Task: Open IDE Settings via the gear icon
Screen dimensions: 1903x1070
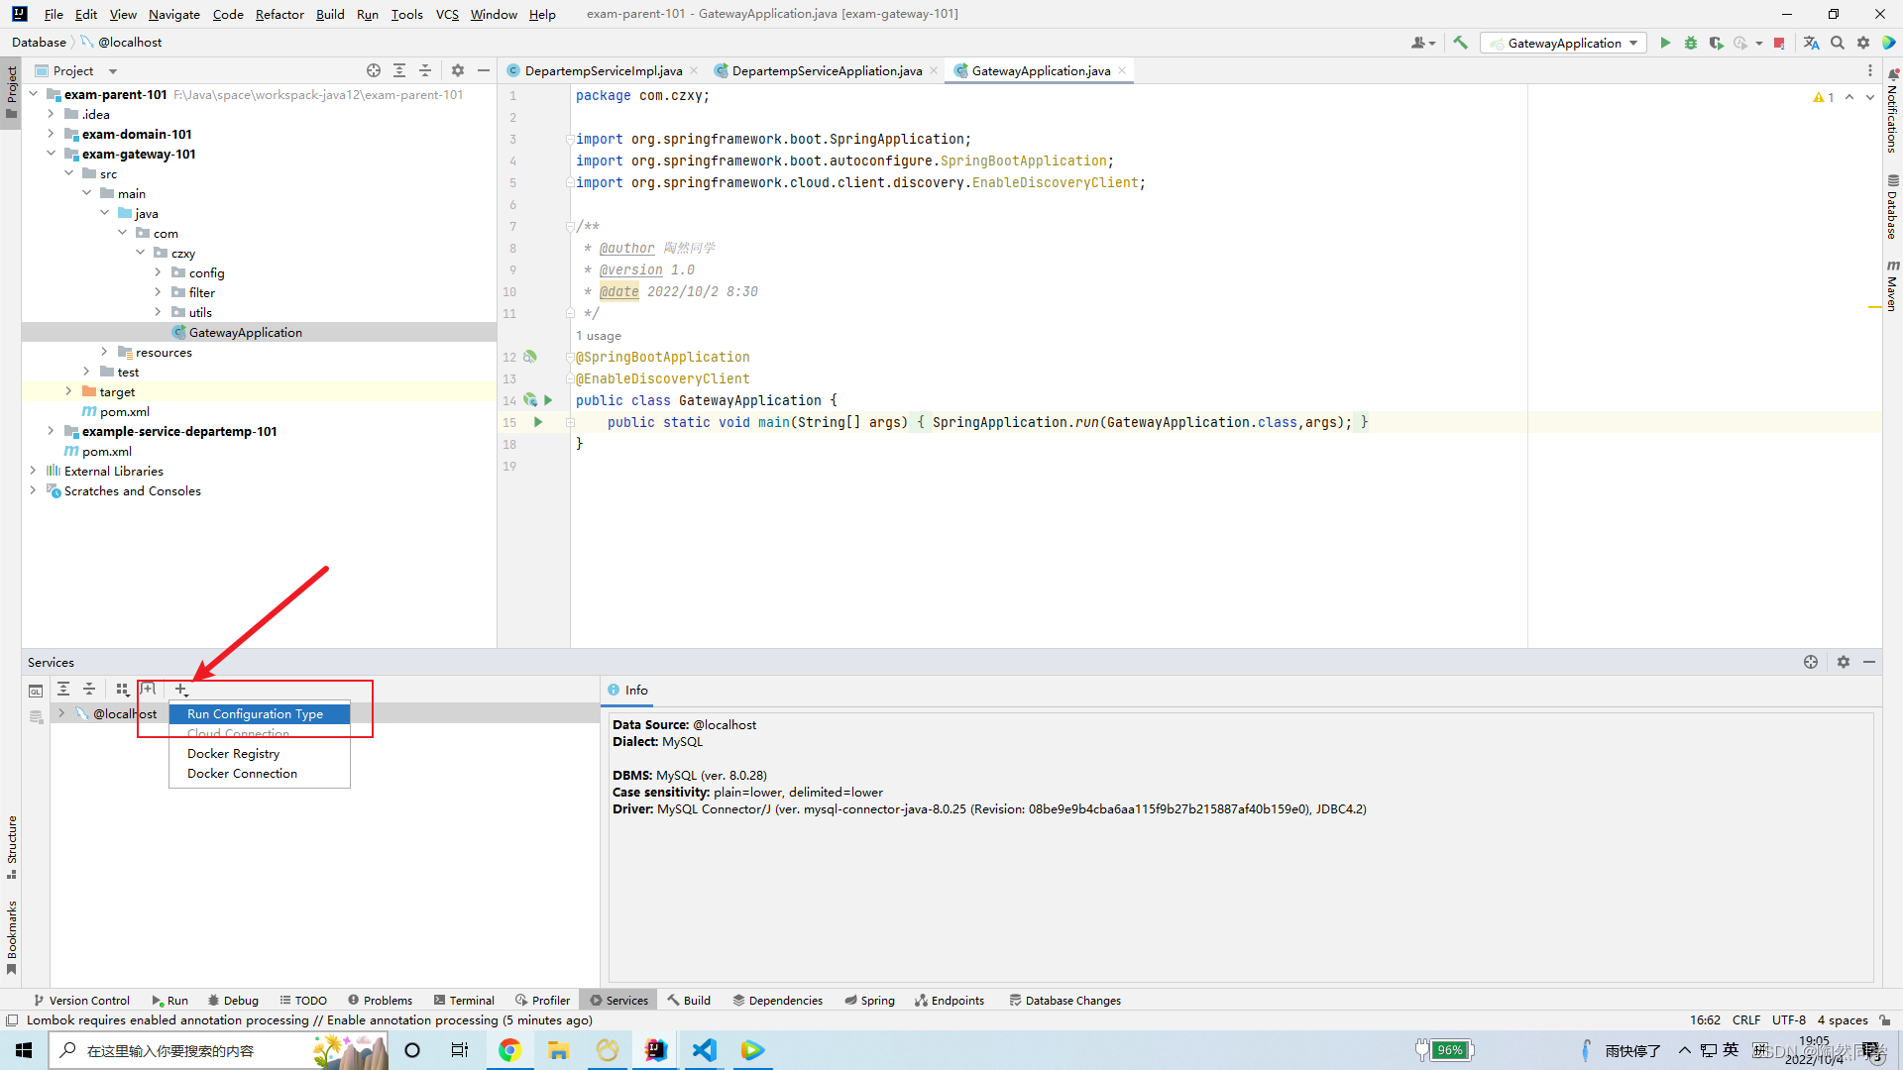Action: [x=1863, y=43]
